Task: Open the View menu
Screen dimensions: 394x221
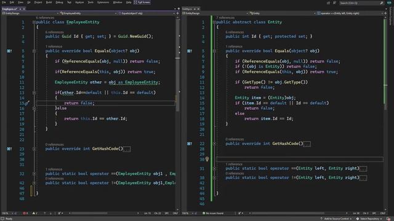Action: pyautogui.click(x=20, y=2)
